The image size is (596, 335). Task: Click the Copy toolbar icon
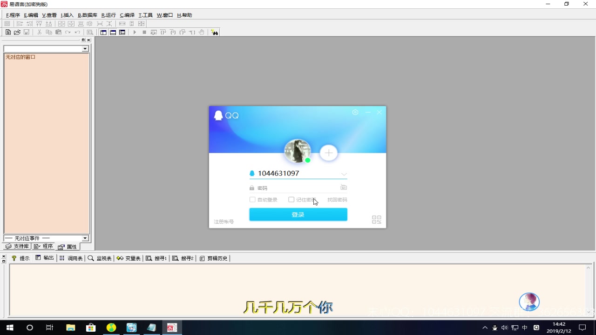click(49, 32)
